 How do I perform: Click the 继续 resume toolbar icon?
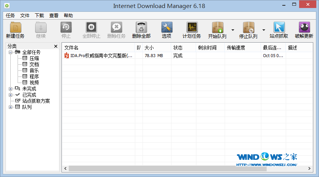click(41, 27)
